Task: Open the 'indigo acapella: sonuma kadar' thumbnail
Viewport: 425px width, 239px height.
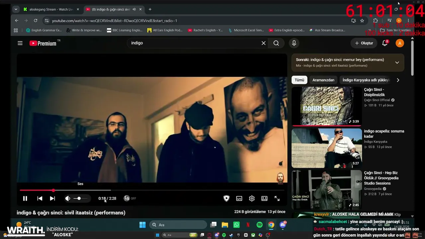Action: 327,148
